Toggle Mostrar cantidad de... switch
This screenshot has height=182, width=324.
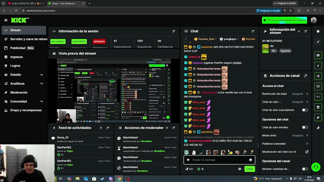tap(305, 169)
